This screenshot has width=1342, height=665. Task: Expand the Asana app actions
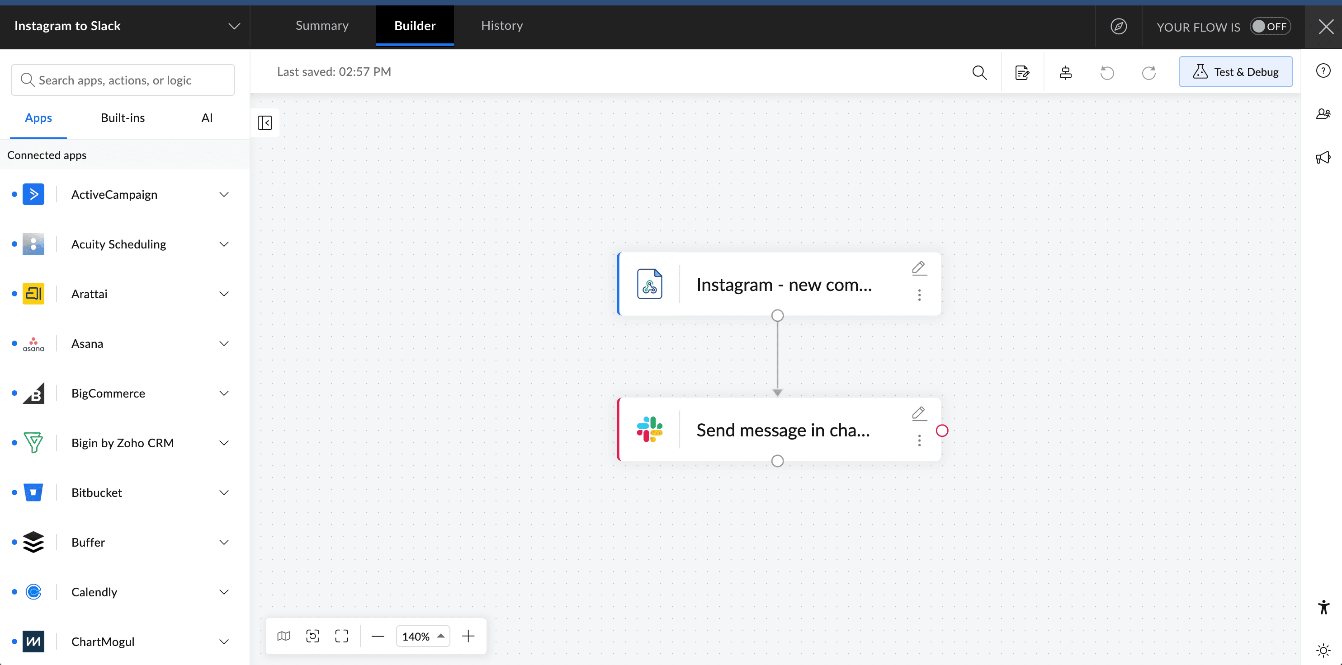224,343
